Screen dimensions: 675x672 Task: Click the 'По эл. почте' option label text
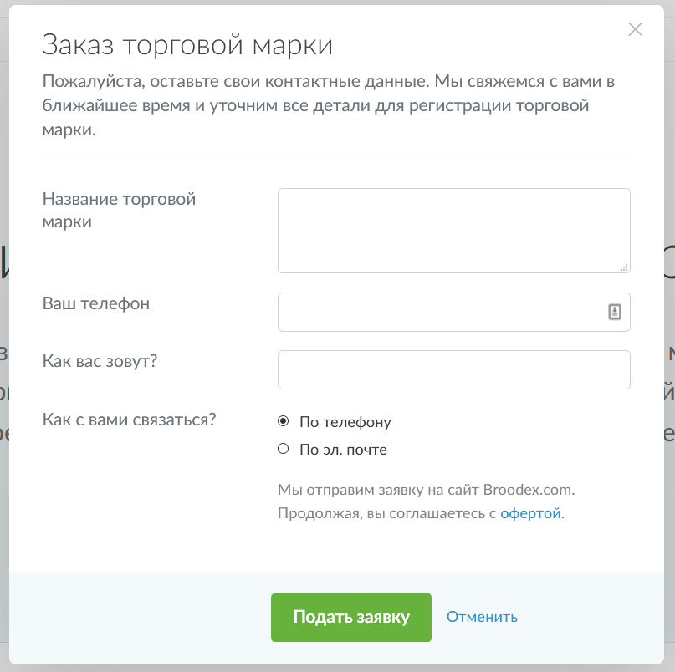coord(343,450)
